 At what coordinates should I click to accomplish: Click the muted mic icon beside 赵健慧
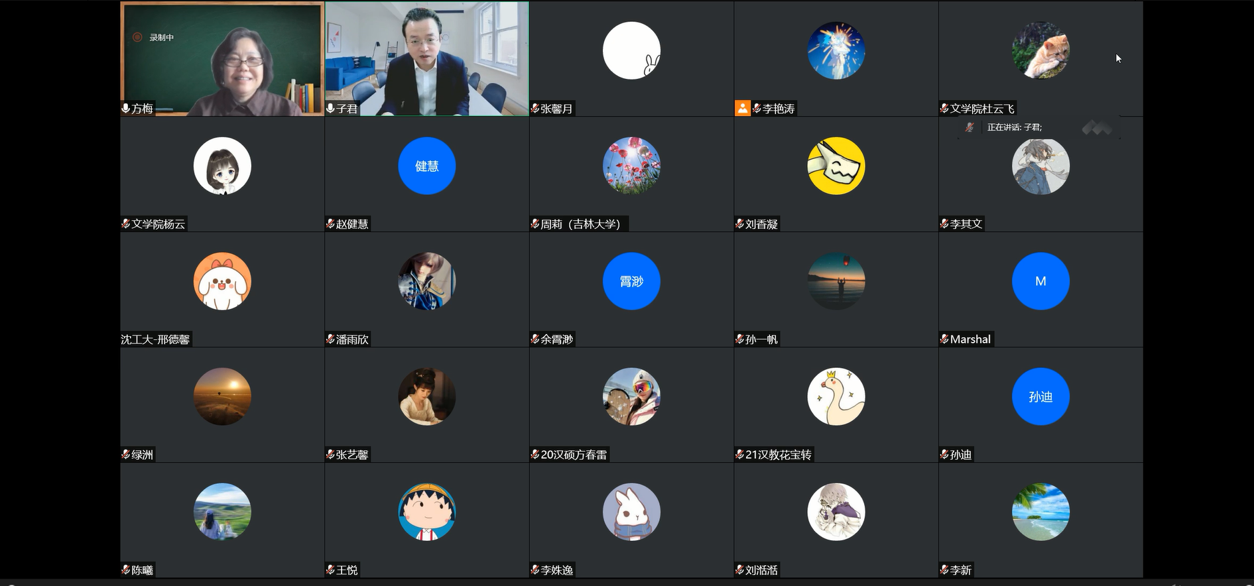coord(330,223)
